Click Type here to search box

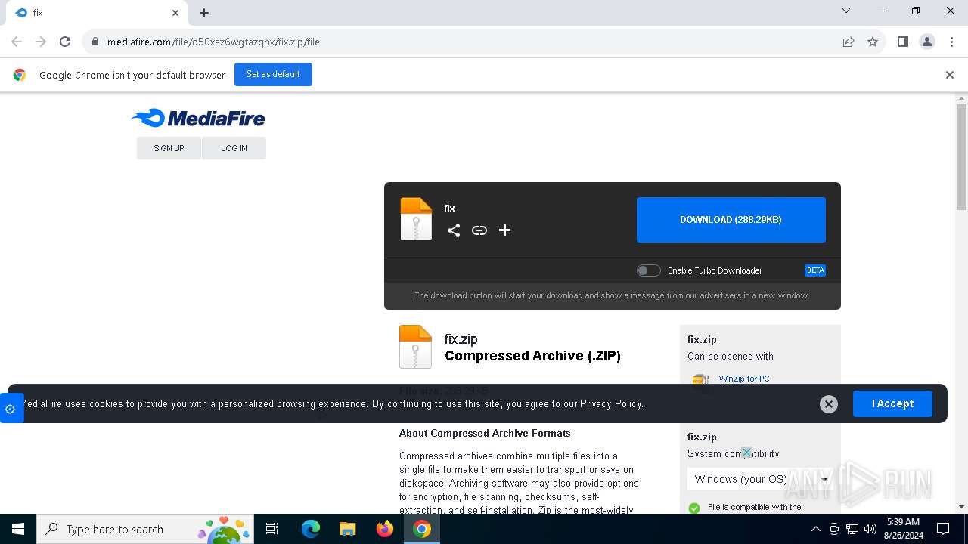coord(144,529)
